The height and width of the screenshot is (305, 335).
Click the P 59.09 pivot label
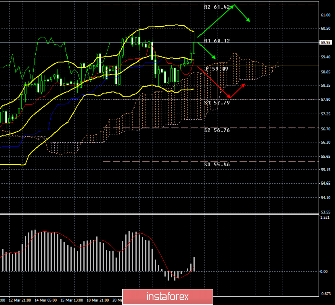pyautogui.click(x=217, y=68)
